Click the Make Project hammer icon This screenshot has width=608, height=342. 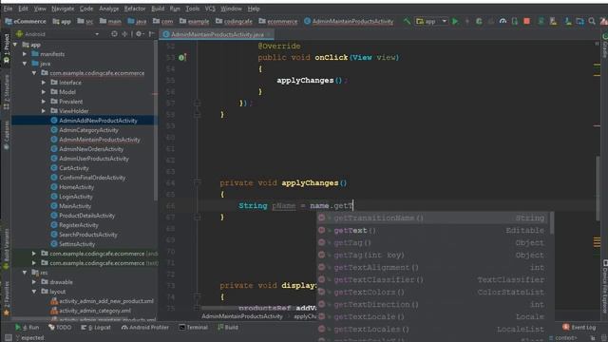pyautogui.click(x=407, y=21)
